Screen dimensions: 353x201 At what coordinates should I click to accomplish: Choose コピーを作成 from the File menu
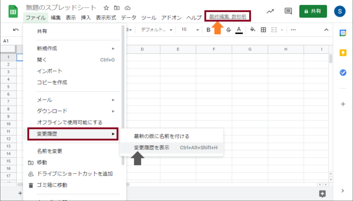(52, 82)
